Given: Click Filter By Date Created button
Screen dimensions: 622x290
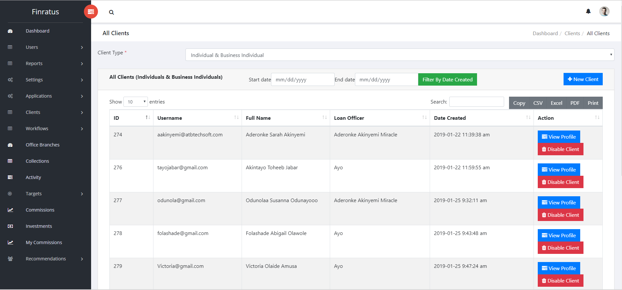Looking at the screenshot, I should [x=447, y=80].
